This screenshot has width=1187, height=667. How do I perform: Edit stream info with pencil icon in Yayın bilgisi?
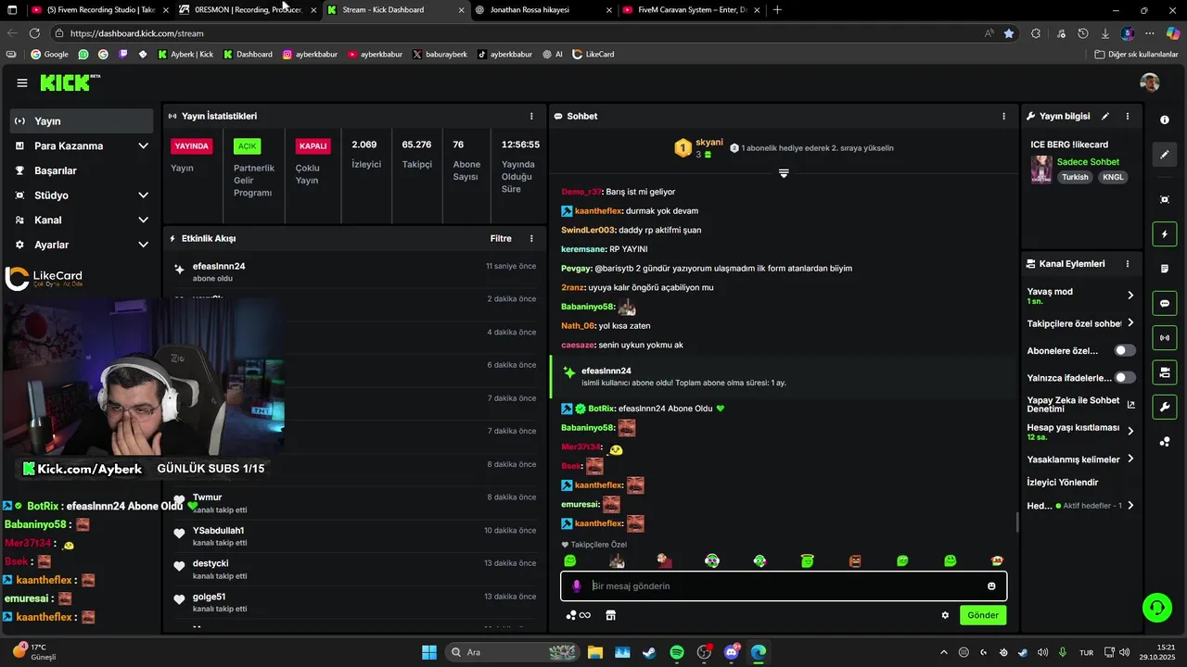coord(1105,117)
